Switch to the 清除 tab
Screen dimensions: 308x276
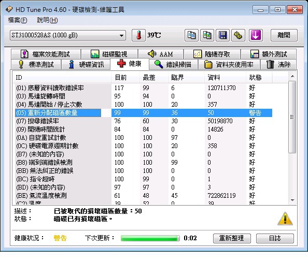point(278,64)
